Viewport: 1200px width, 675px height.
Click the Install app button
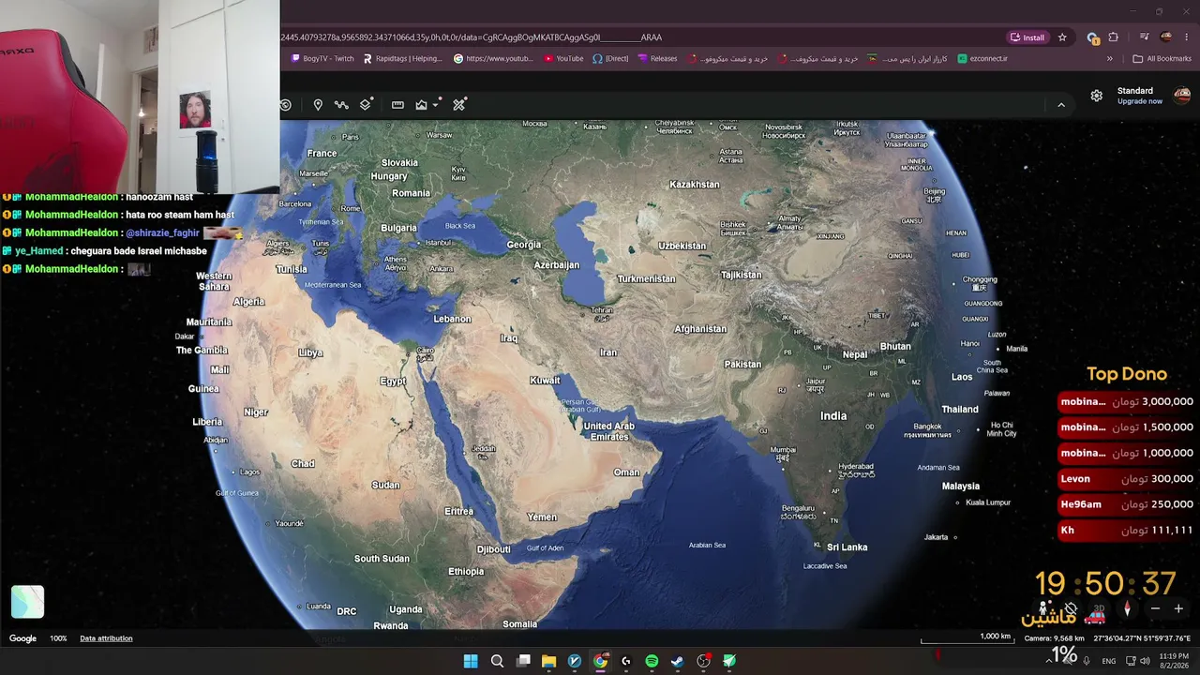coord(1027,37)
